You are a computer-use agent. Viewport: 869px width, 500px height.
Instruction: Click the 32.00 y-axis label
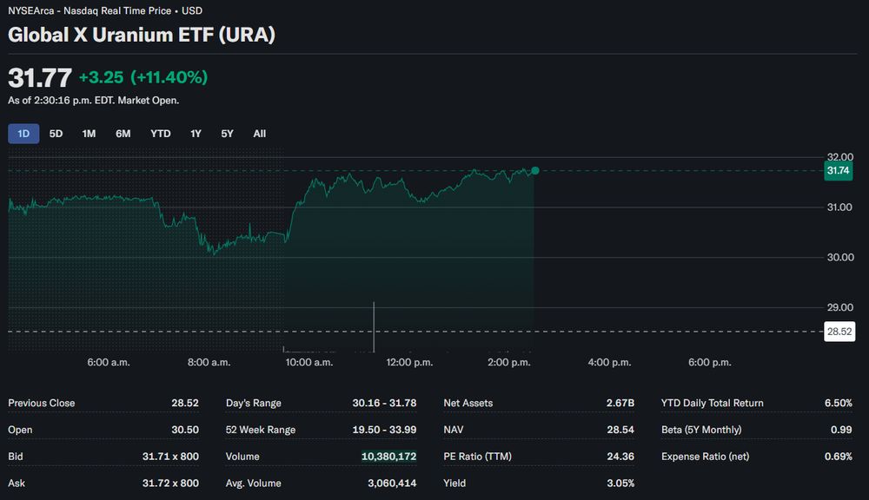[840, 157]
